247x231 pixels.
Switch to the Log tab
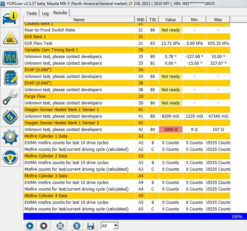[45, 13]
